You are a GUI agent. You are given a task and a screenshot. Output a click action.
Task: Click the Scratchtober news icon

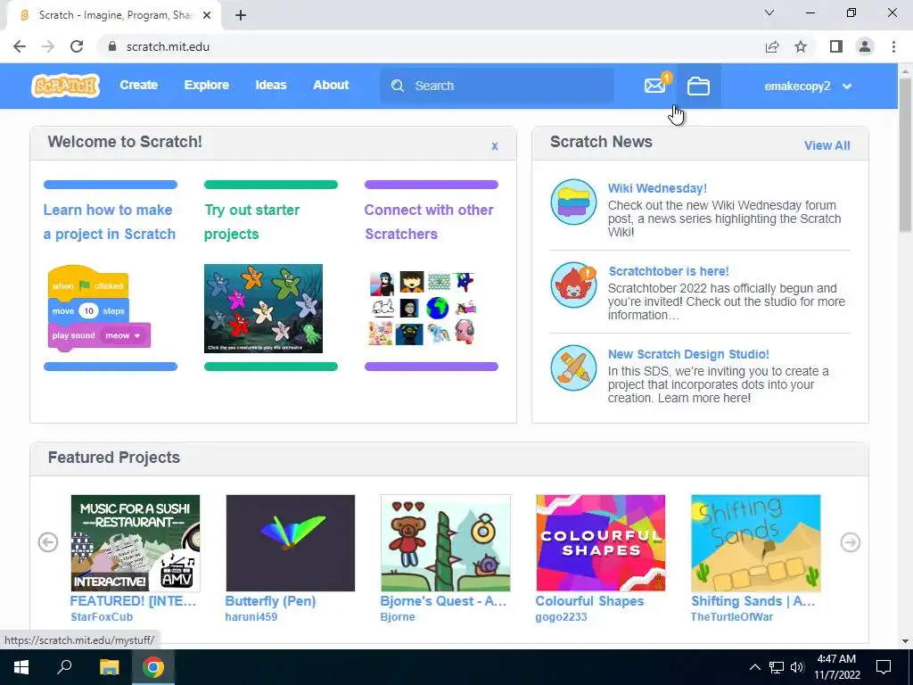coord(573,285)
